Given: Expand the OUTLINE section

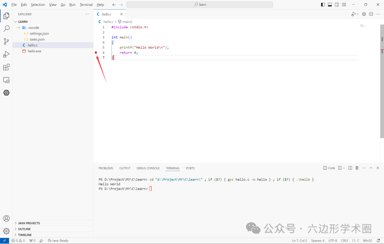Looking at the screenshot, I should 25,229.
